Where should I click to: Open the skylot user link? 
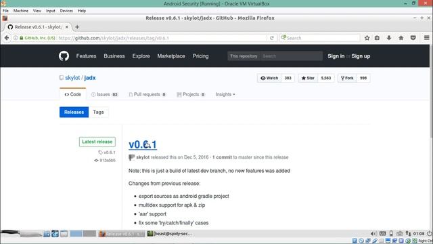coord(72,78)
